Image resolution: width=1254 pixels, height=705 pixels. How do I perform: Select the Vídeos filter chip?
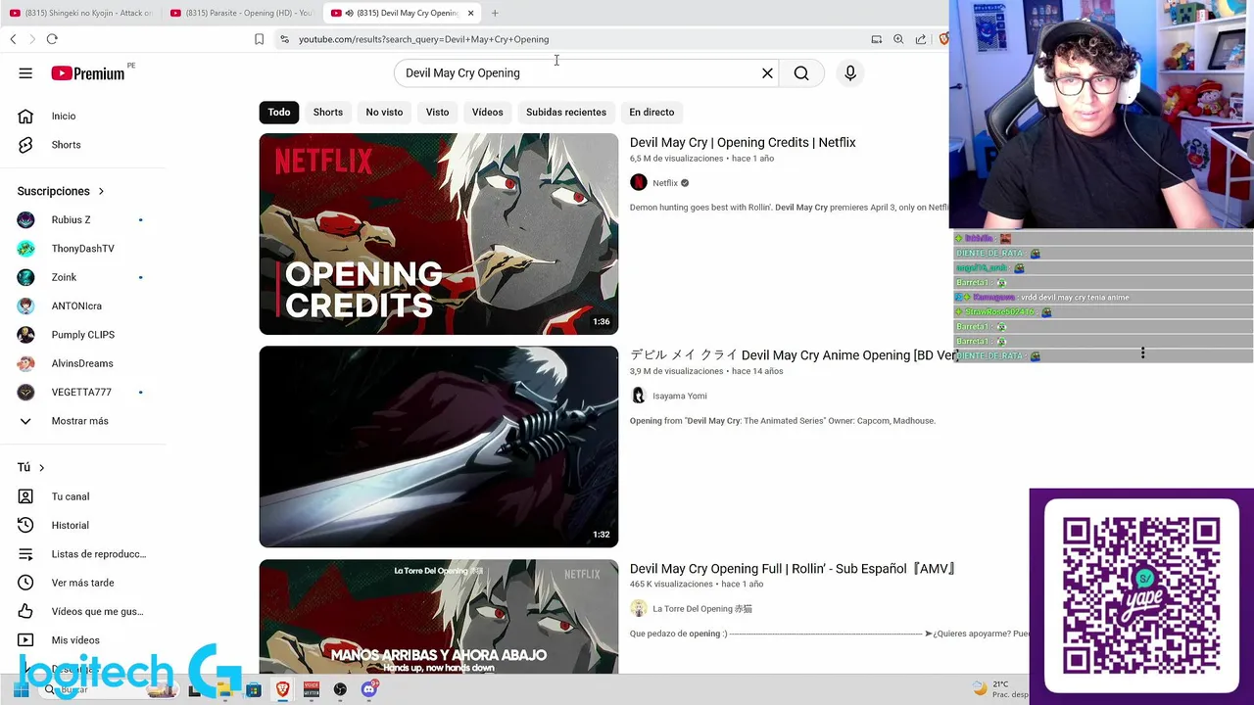coord(487,112)
